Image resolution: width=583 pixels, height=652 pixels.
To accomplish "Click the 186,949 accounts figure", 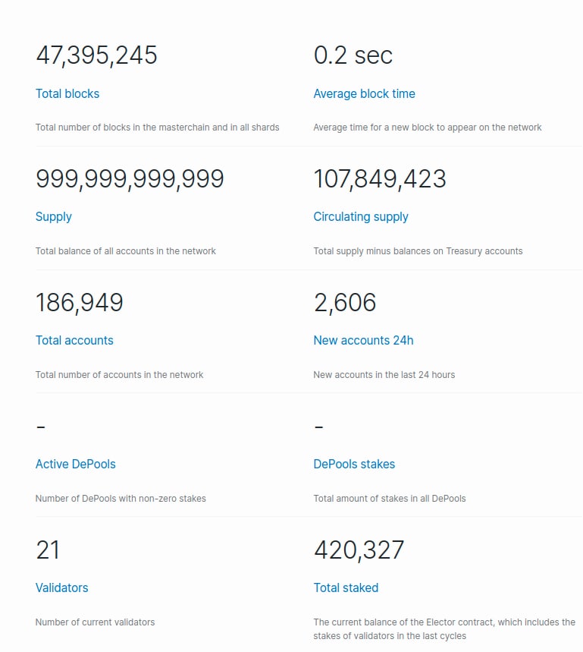I will (x=80, y=303).
